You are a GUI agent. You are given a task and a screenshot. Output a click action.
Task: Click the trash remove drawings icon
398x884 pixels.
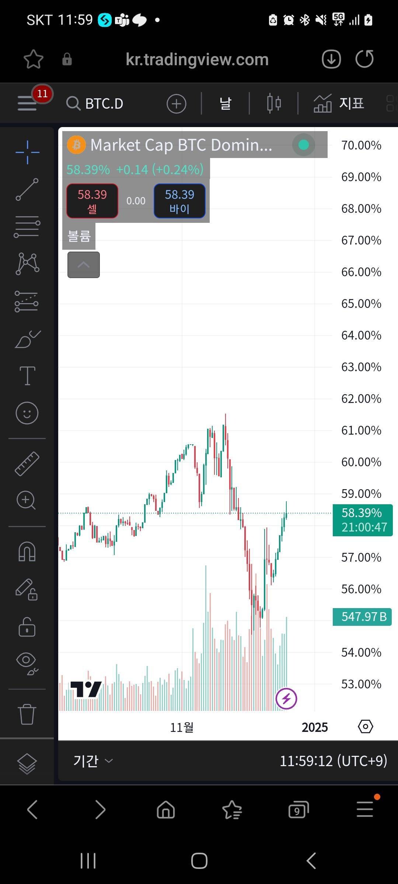27,714
